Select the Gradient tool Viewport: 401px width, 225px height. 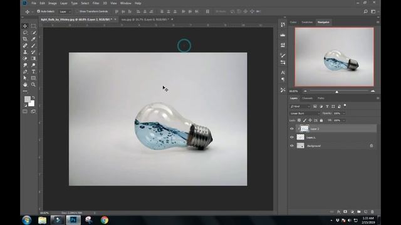[33, 58]
